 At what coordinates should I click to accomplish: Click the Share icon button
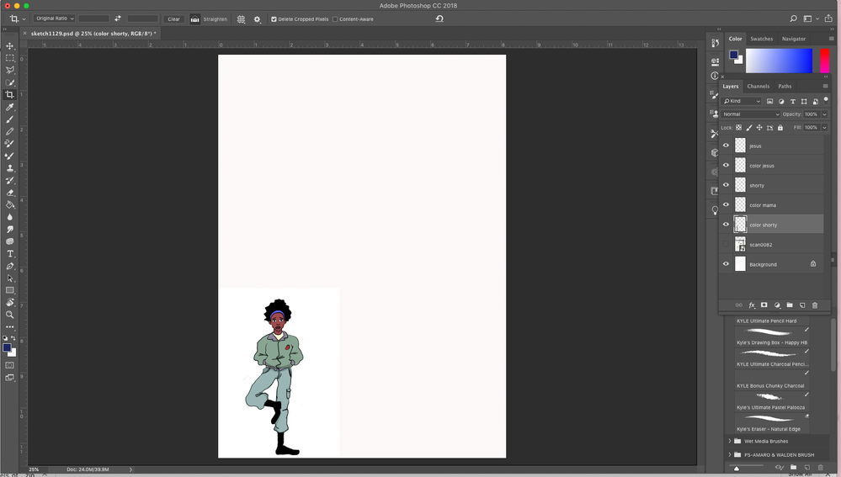click(828, 19)
